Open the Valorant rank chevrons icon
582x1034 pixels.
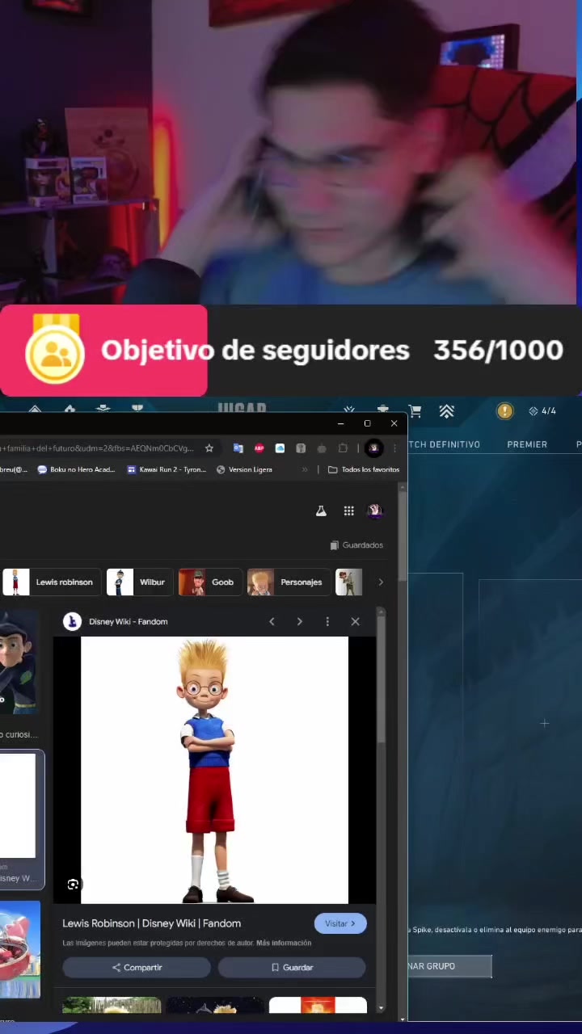click(446, 411)
